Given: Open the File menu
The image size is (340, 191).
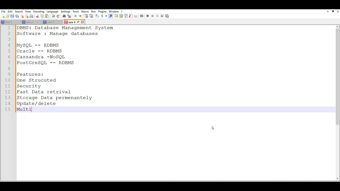Looking at the screenshot, I should [3, 11].
